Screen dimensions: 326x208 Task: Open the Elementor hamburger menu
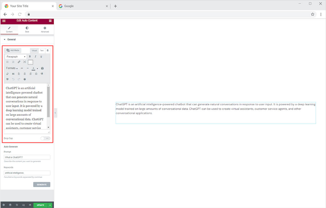(x=4, y=21)
